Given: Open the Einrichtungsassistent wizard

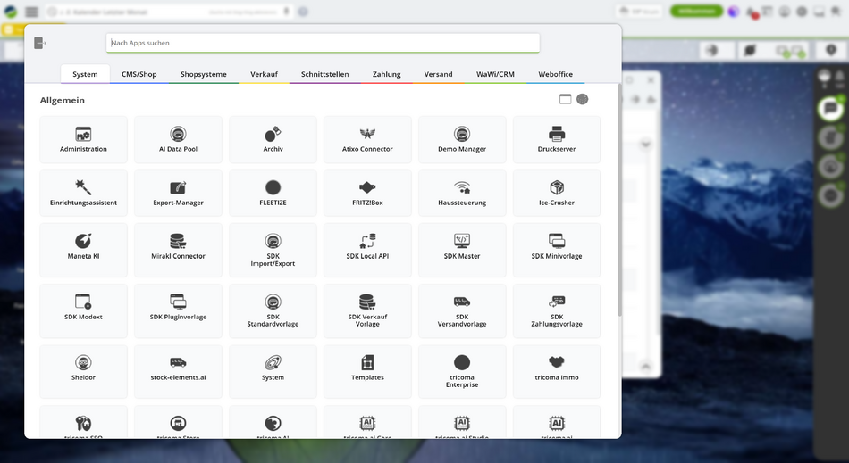Looking at the screenshot, I should [x=84, y=193].
